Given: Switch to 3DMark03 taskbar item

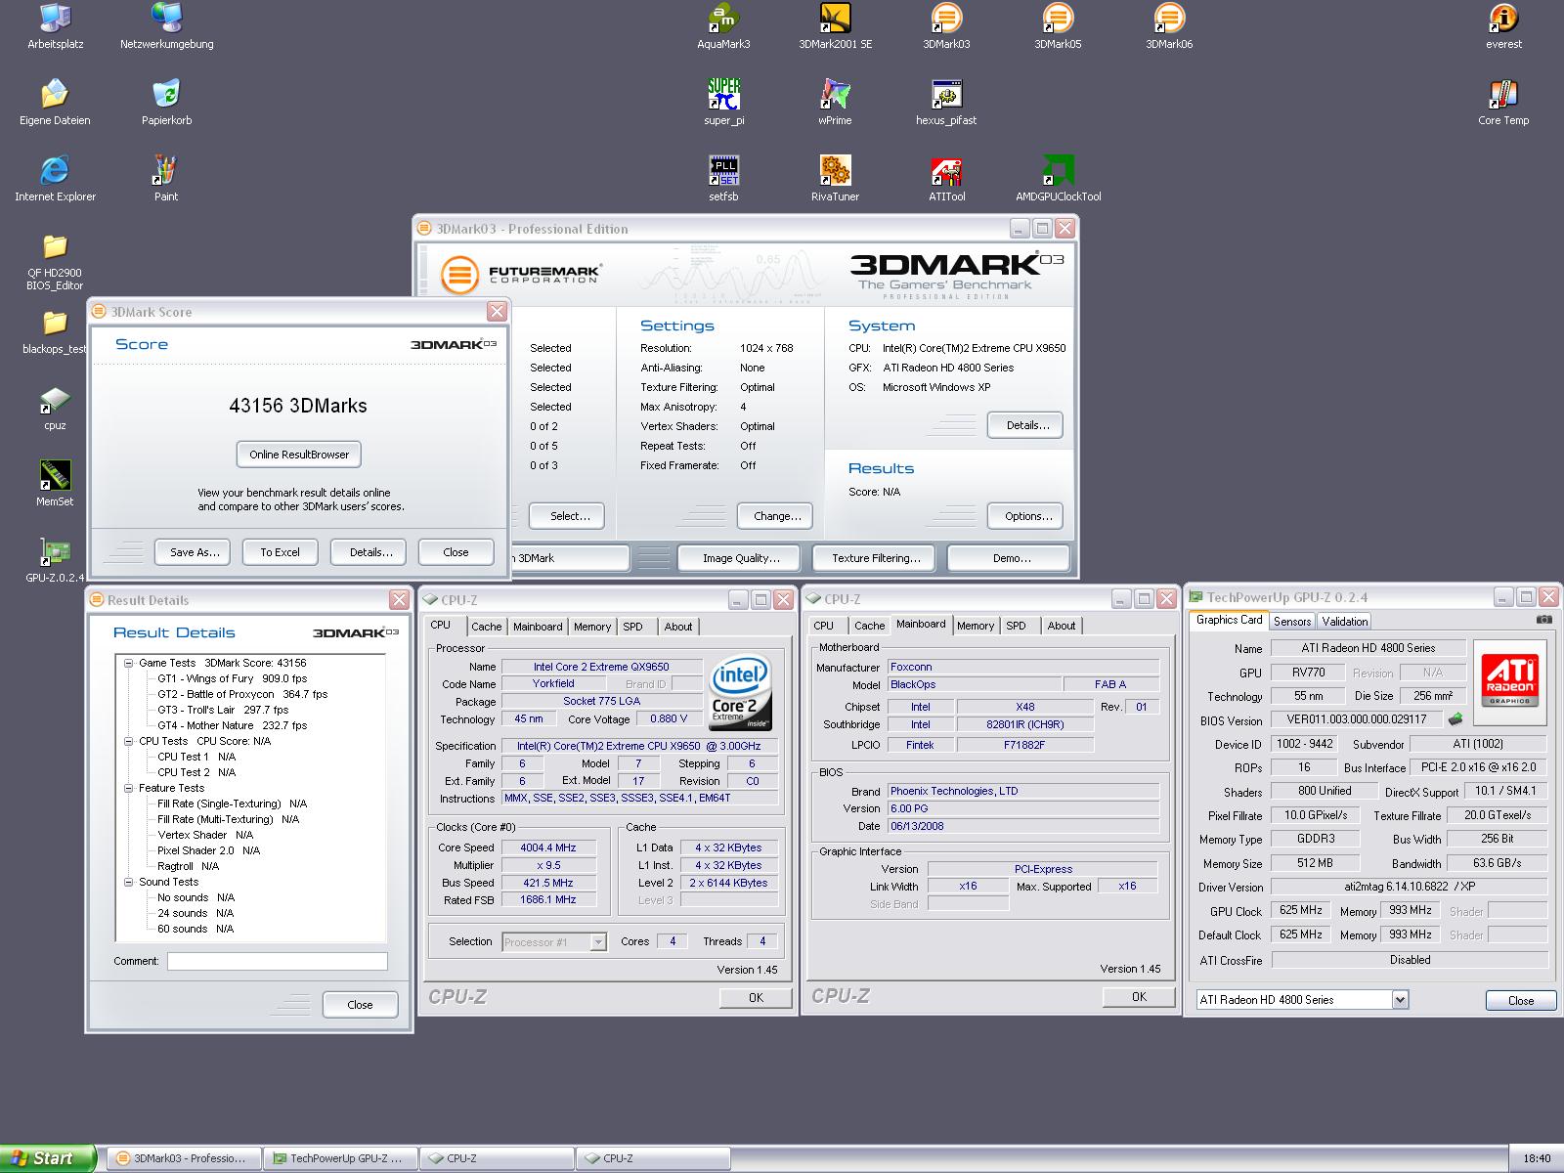Looking at the screenshot, I should pos(184,1158).
